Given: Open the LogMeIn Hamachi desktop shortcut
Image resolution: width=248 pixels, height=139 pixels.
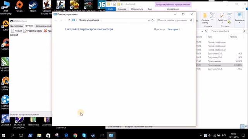Looking at the screenshot, I should 5,102.
